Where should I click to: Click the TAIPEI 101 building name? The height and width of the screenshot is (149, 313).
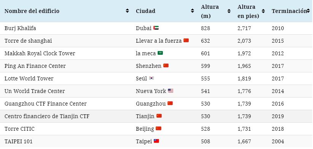coord(18,142)
